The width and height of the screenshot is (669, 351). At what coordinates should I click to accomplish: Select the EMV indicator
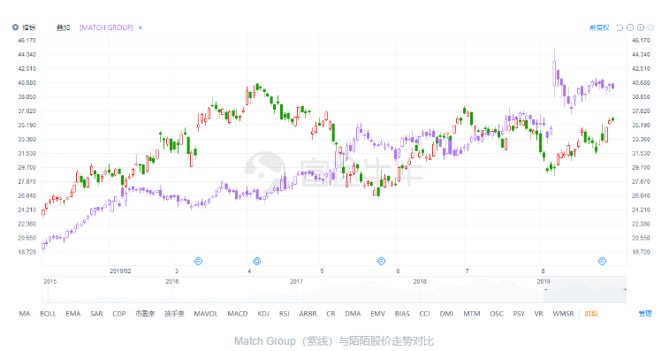377,313
